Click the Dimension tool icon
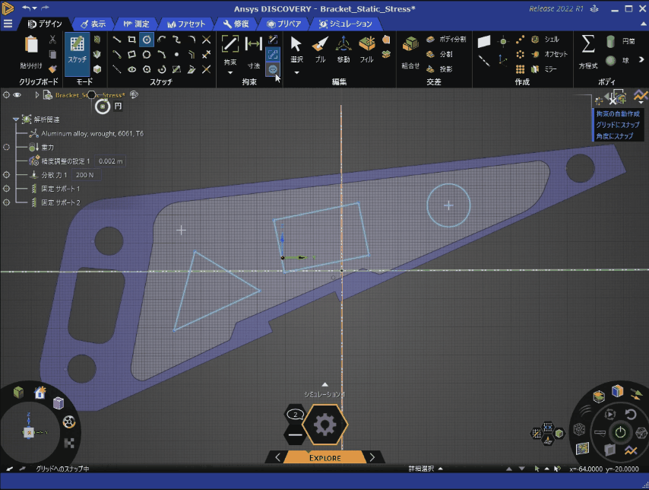The image size is (649, 490). click(253, 43)
